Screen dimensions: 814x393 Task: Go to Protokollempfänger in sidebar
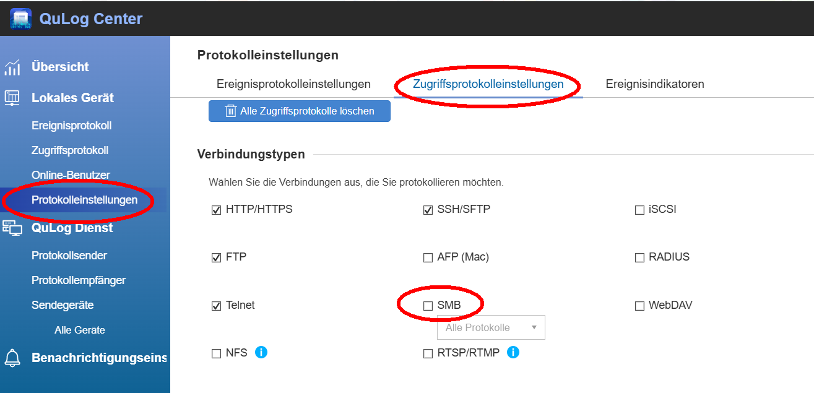tap(79, 280)
